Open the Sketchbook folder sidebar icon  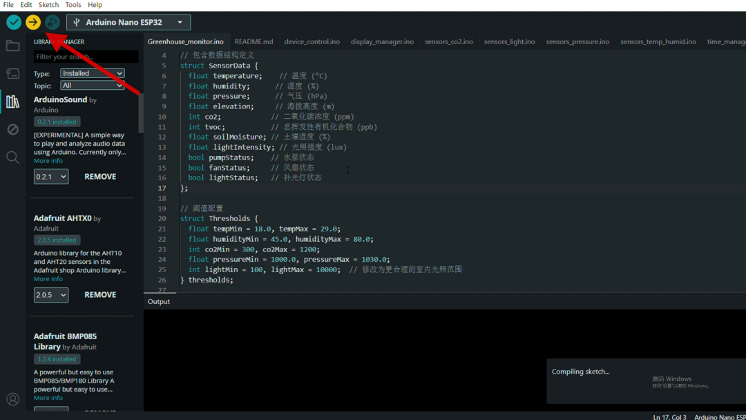tap(12, 46)
